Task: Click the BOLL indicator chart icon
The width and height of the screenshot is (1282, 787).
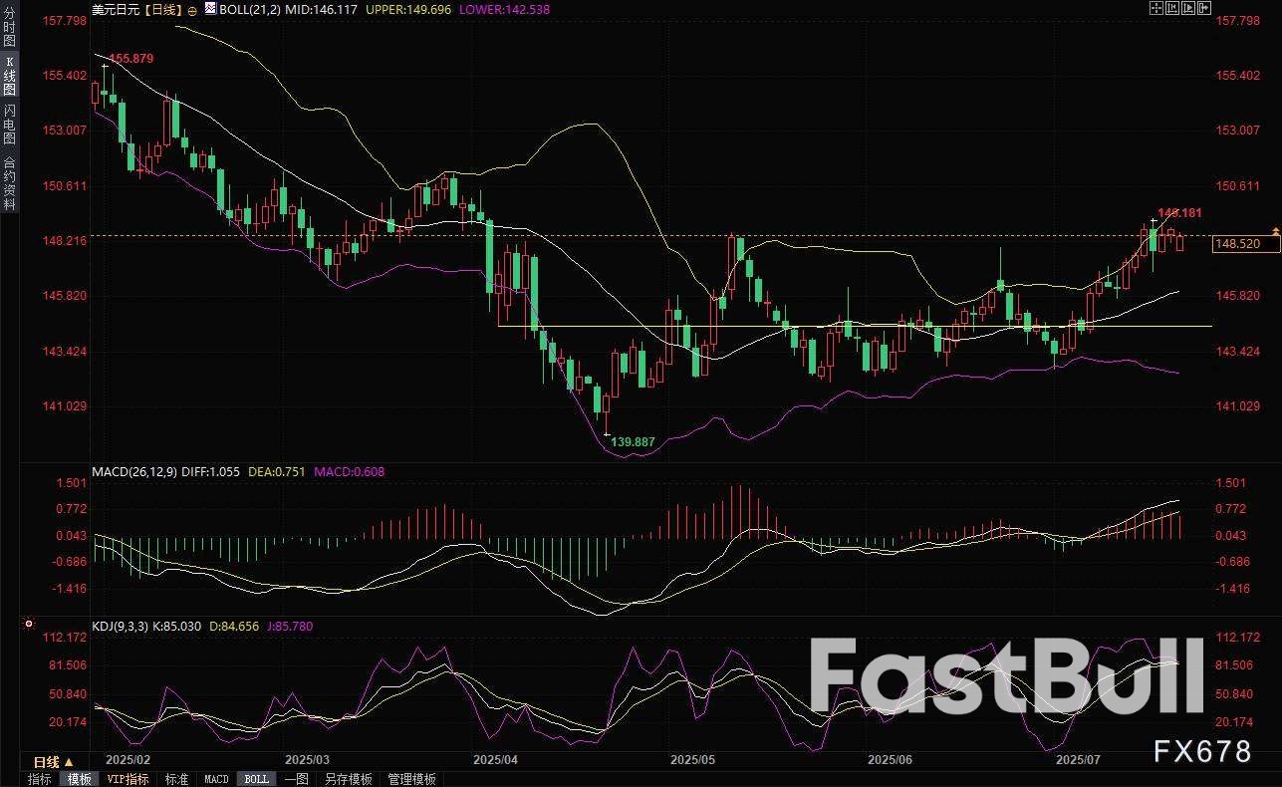Action: click(210, 9)
